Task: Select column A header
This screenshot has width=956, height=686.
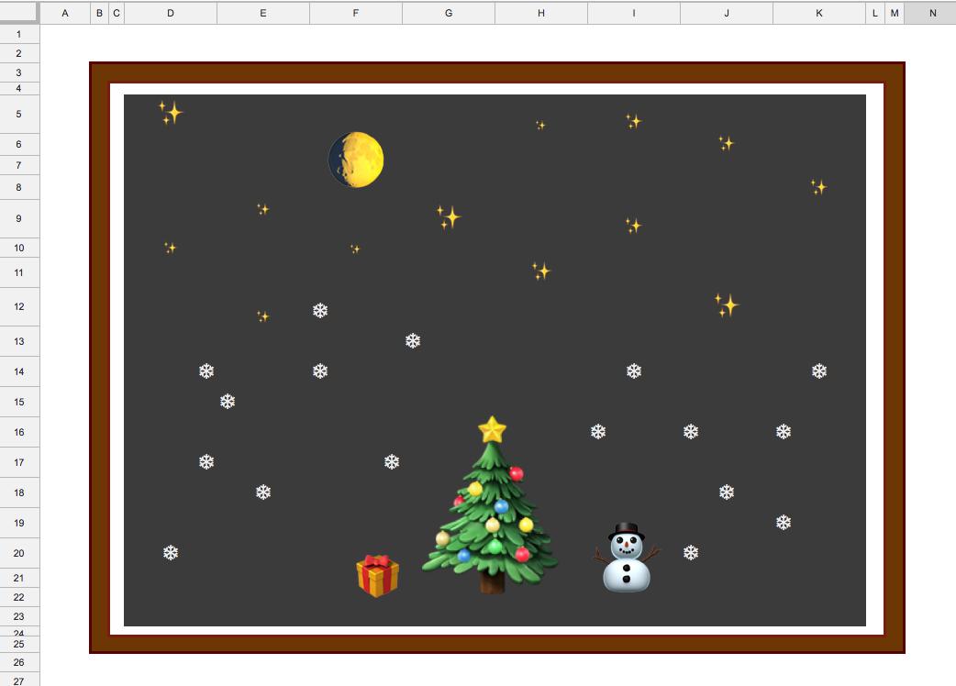Action: (65, 13)
